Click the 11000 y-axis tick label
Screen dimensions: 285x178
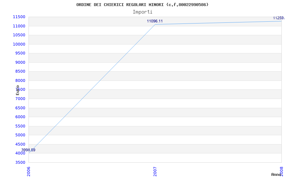[19, 26]
